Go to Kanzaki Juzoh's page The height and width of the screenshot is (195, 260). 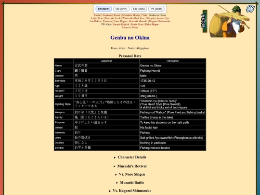(x=113, y=18)
